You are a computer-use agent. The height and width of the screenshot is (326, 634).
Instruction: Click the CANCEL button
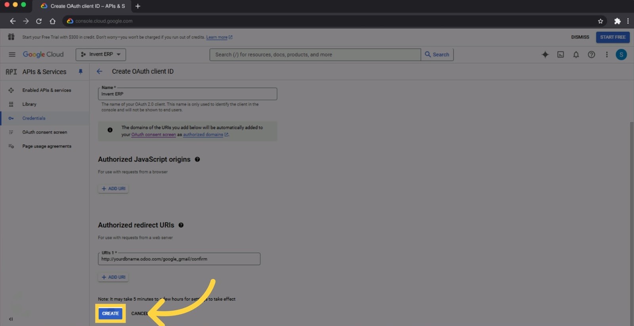[x=139, y=313]
